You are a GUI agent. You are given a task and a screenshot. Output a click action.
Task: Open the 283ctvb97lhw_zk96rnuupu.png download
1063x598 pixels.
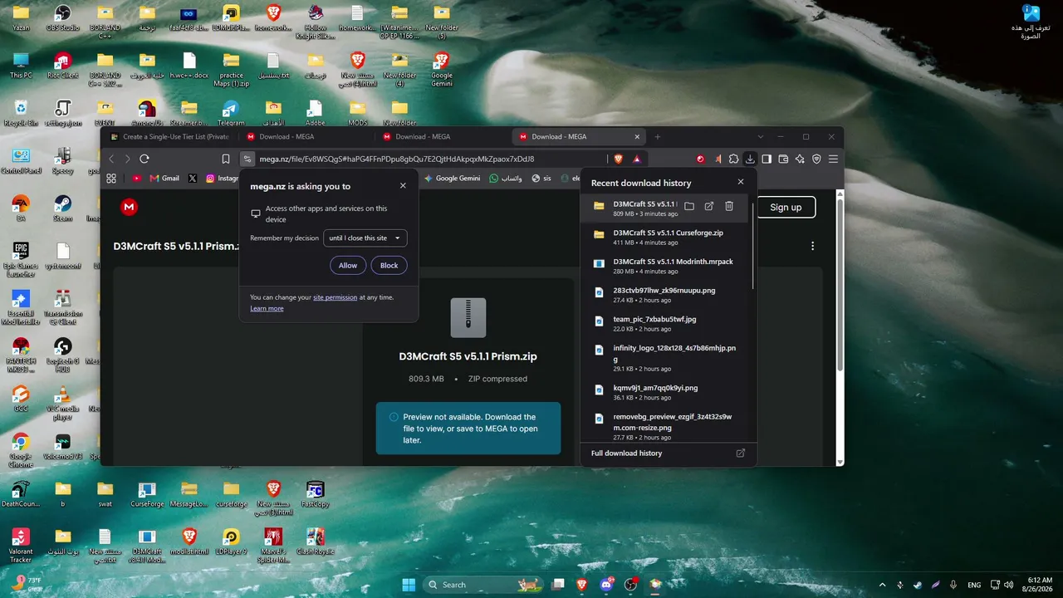668,295
